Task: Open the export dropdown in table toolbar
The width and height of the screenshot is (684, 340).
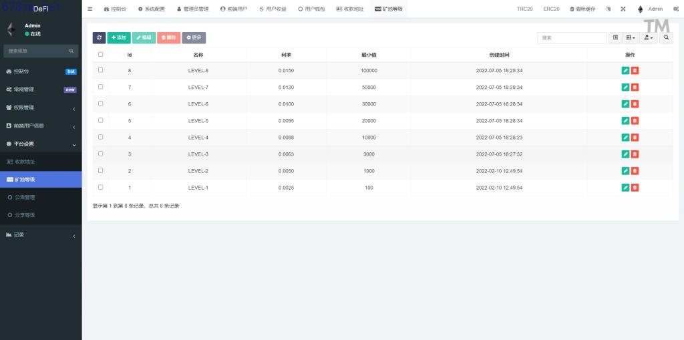Action: click(x=649, y=38)
